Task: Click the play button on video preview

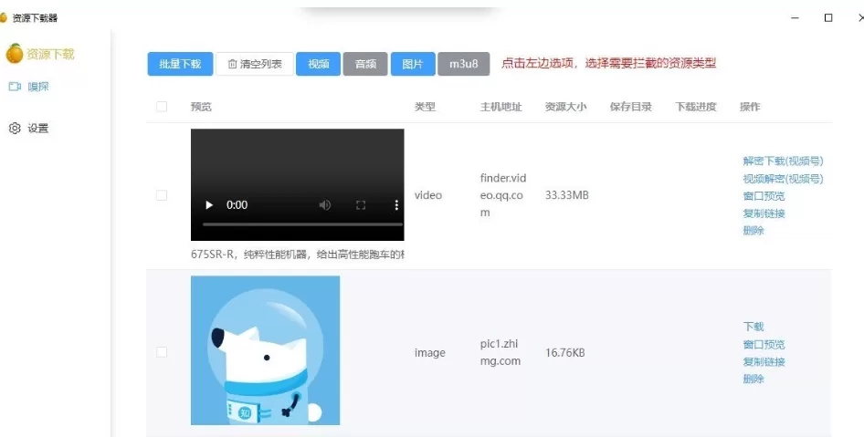Action: [209, 205]
